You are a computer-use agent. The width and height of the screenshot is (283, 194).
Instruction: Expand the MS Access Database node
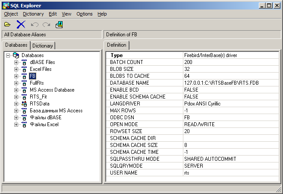click(16, 90)
